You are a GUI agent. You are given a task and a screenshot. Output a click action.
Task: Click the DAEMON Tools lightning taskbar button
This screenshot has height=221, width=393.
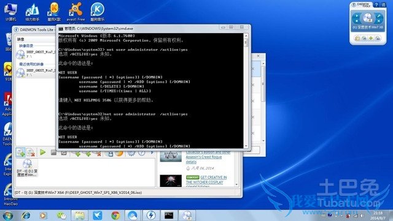(151, 215)
